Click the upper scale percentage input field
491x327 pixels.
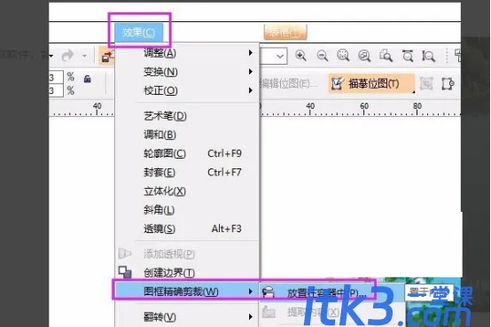[57, 77]
